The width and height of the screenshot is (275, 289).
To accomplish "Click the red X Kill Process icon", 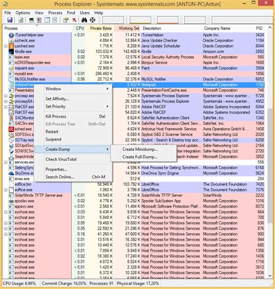I will pyautogui.click(x=74, y=20).
